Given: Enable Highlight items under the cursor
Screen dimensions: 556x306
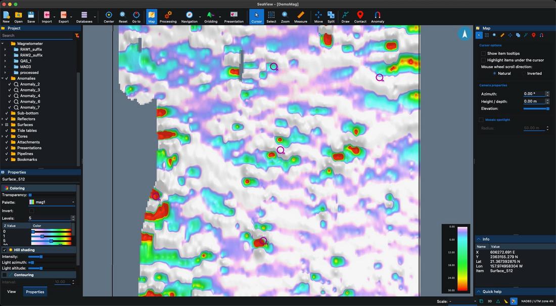Looking at the screenshot, I should click(483, 60).
